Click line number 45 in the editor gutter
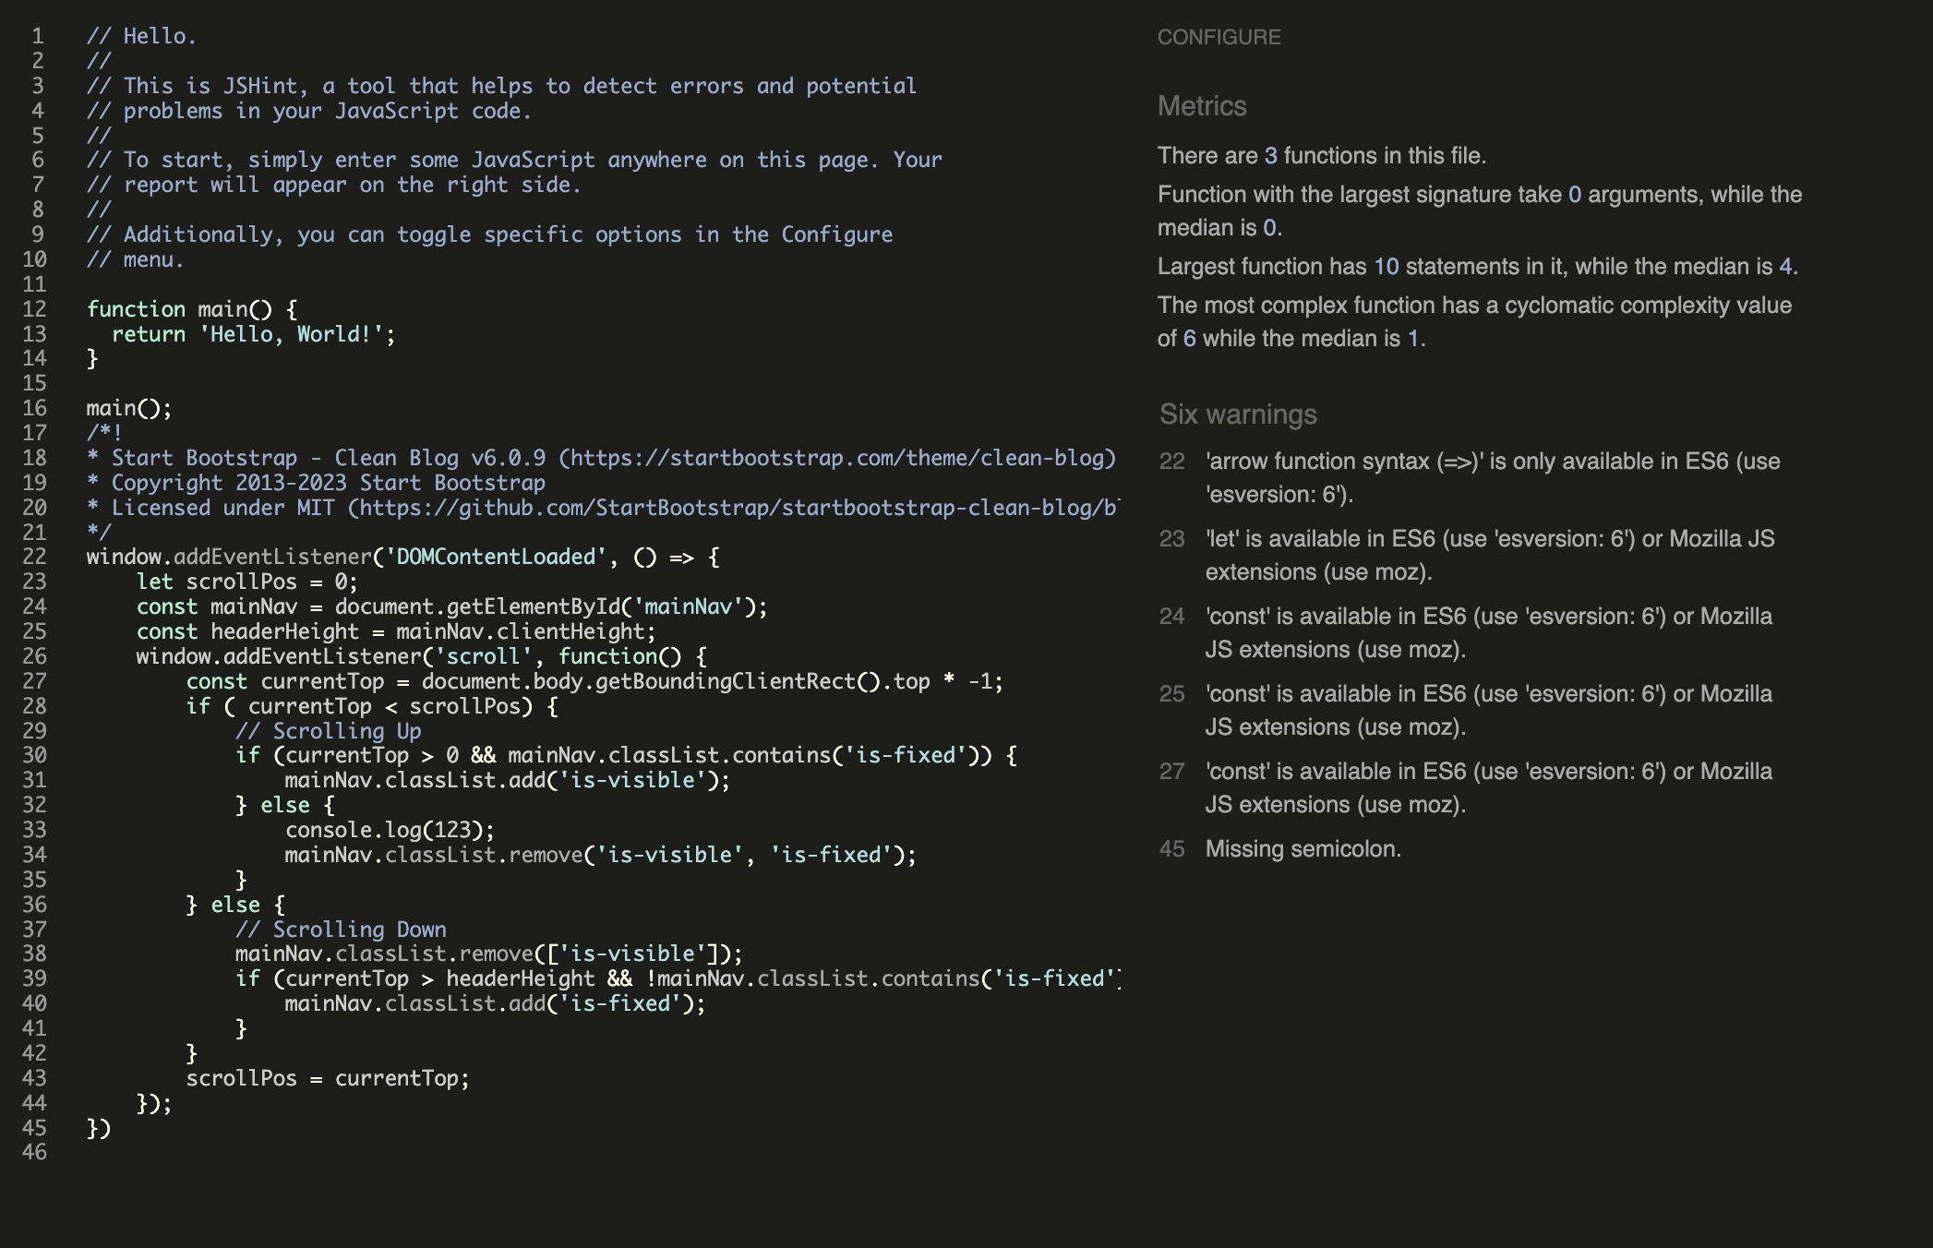The width and height of the screenshot is (1933, 1248). [x=37, y=1127]
